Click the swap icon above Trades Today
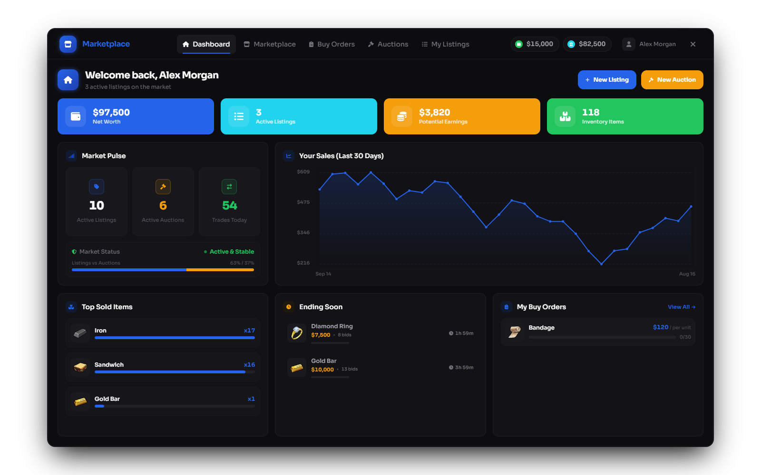The height and width of the screenshot is (475, 761). (x=229, y=187)
